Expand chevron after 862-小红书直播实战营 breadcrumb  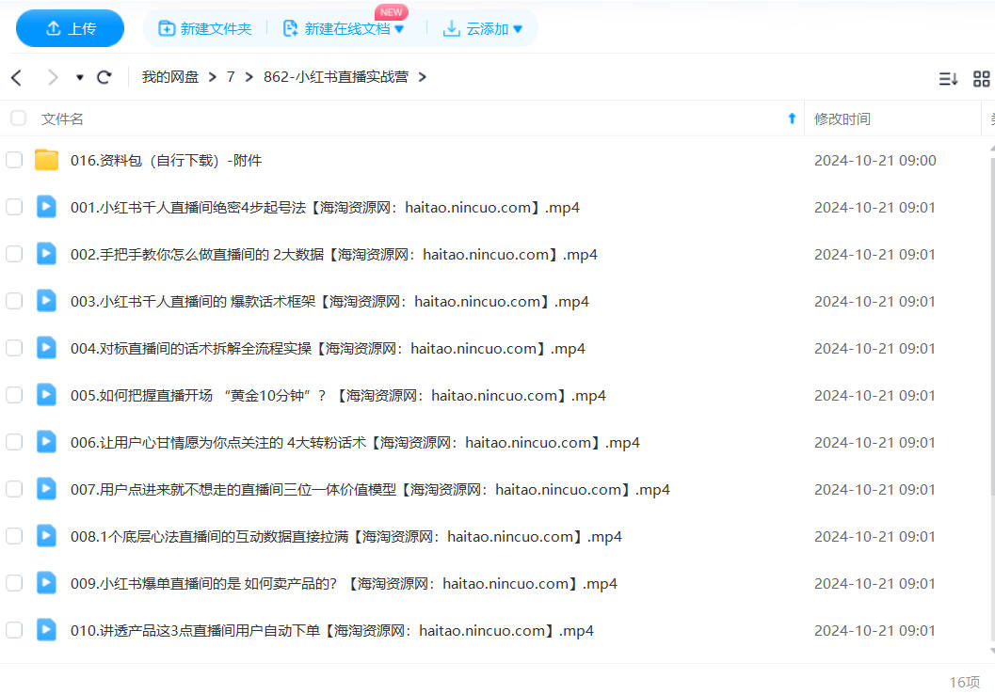pyautogui.click(x=422, y=77)
